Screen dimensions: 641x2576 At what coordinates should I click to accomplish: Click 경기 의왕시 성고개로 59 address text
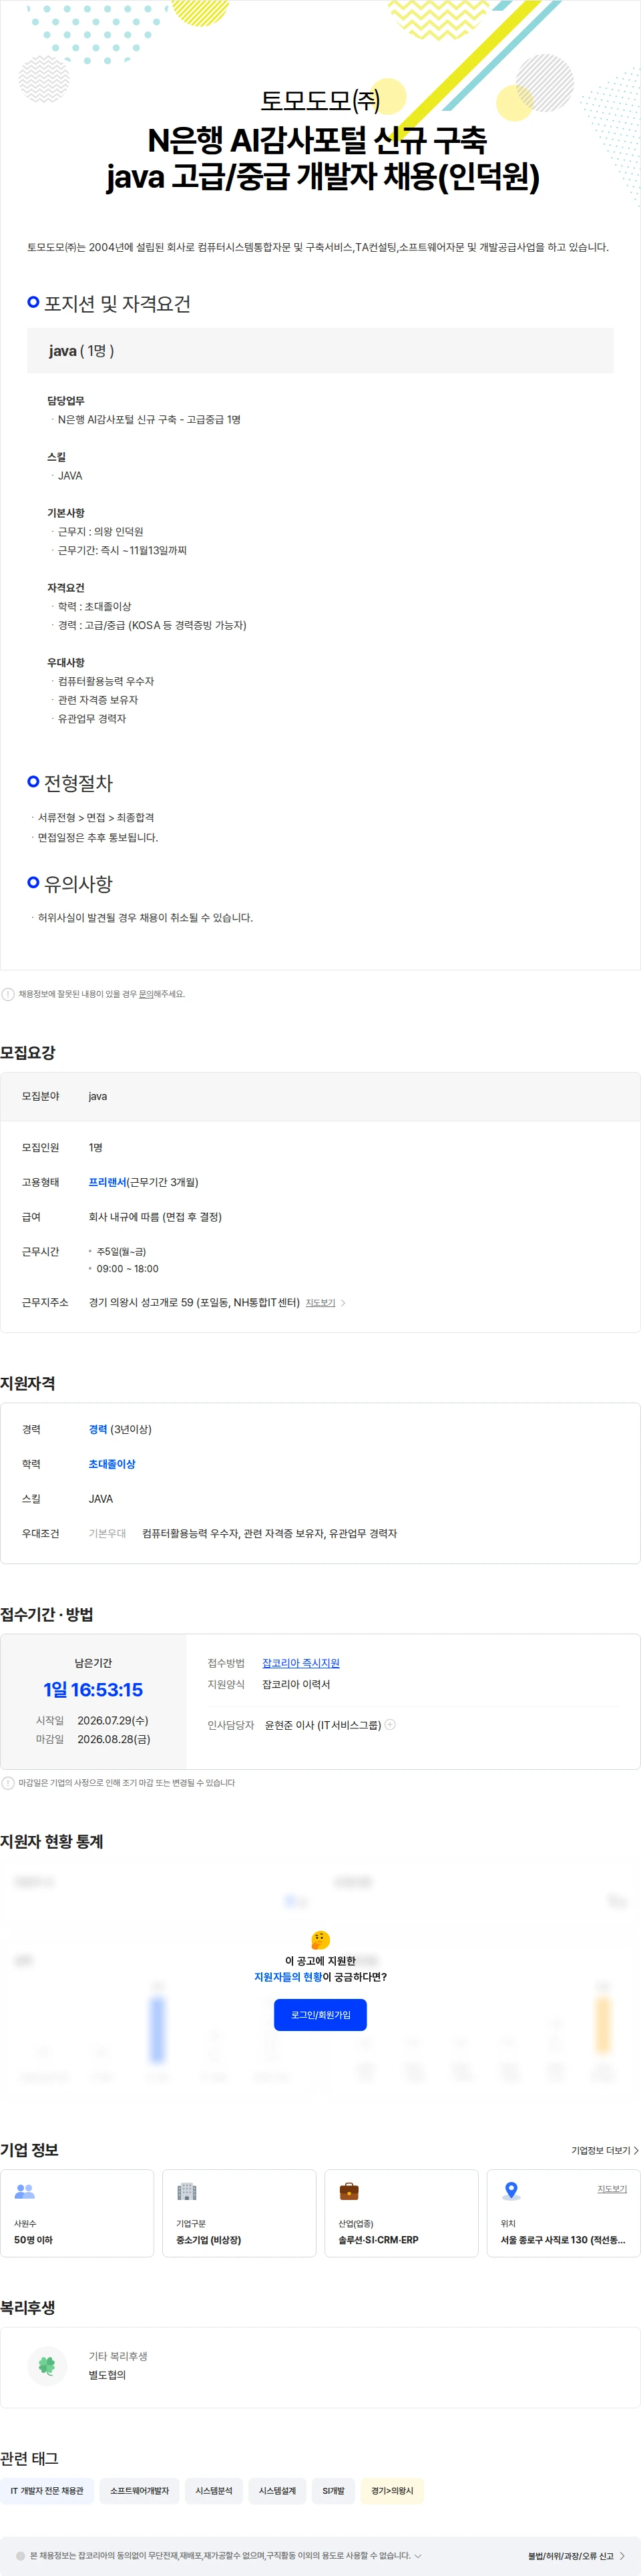(x=194, y=1302)
